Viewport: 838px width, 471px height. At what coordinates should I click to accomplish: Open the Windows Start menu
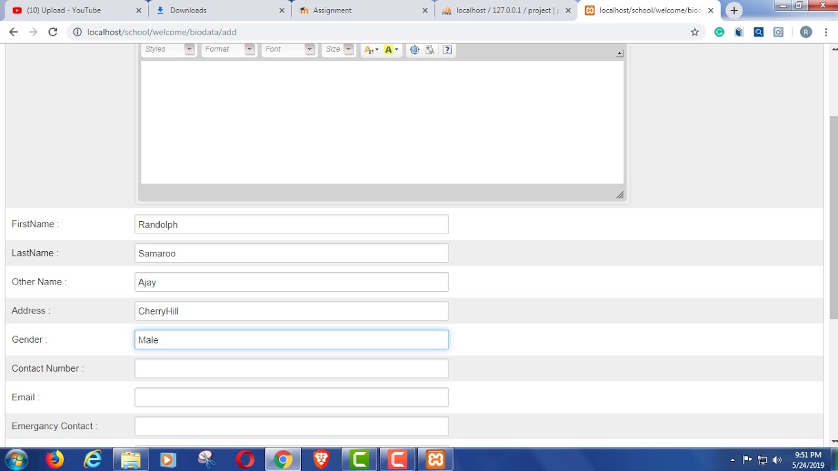coord(16,459)
